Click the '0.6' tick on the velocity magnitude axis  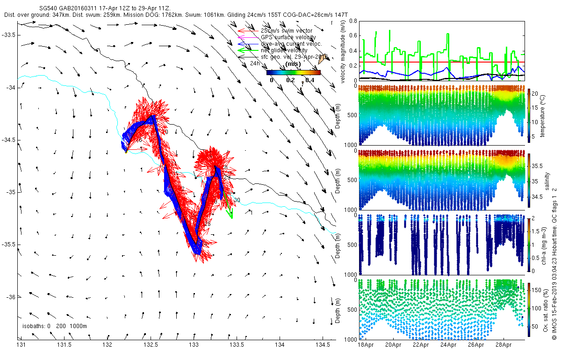click(x=352, y=36)
